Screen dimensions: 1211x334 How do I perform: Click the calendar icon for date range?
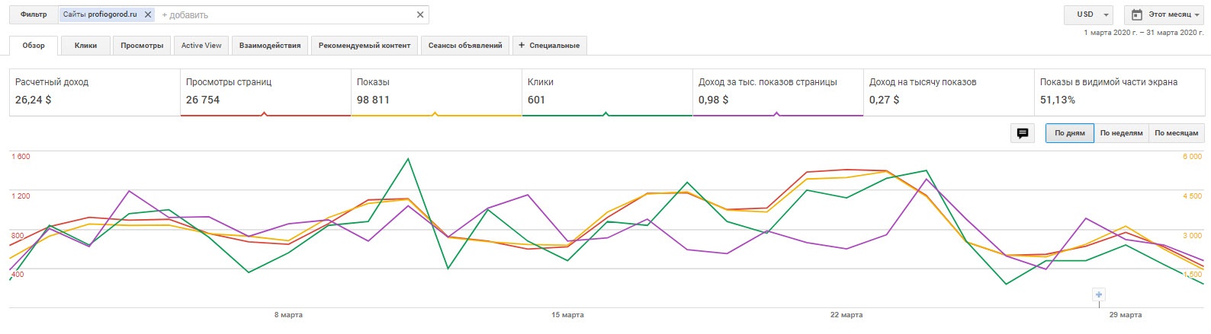tap(1137, 14)
